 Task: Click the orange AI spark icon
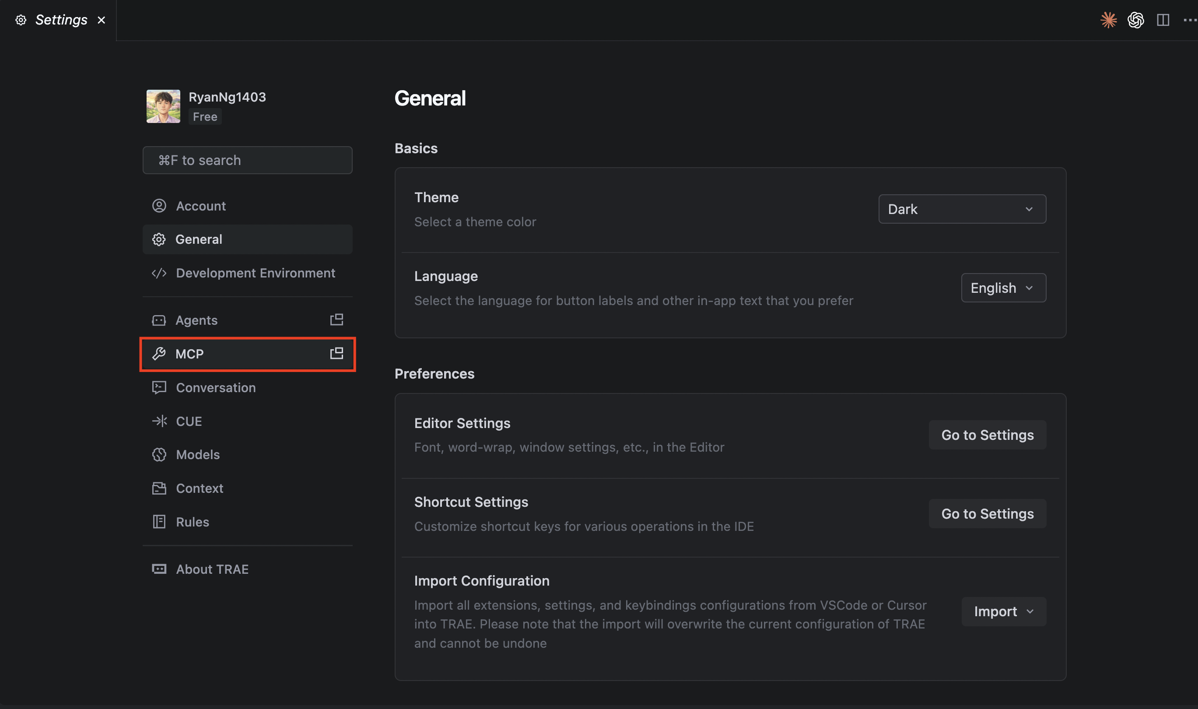point(1109,20)
